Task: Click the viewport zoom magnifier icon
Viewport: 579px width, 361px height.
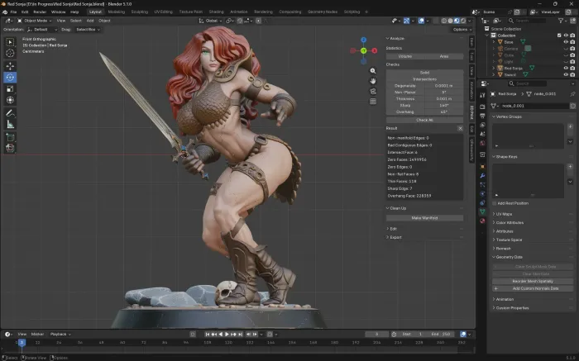Action: (373, 71)
